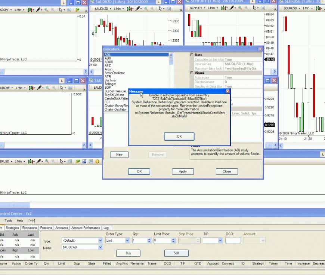The image size is (325, 275).
Task: Open chart style menu in USDJPY chart
Action: coord(31,10)
